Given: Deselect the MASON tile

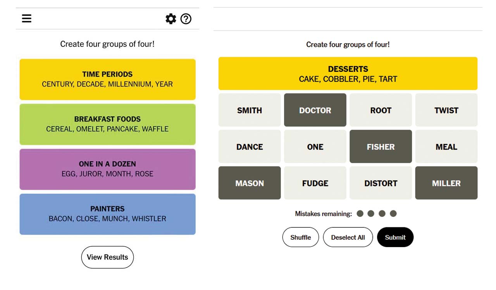Looking at the screenshot, I should [250, 183].
